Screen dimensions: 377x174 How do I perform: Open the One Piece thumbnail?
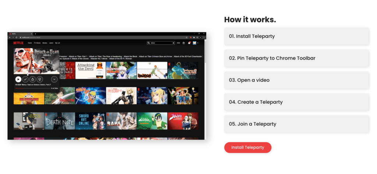pos(183,96)
